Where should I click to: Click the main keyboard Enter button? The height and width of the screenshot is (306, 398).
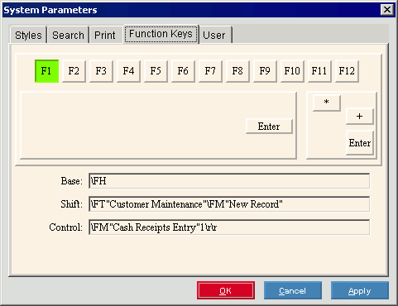coord(269,127)
